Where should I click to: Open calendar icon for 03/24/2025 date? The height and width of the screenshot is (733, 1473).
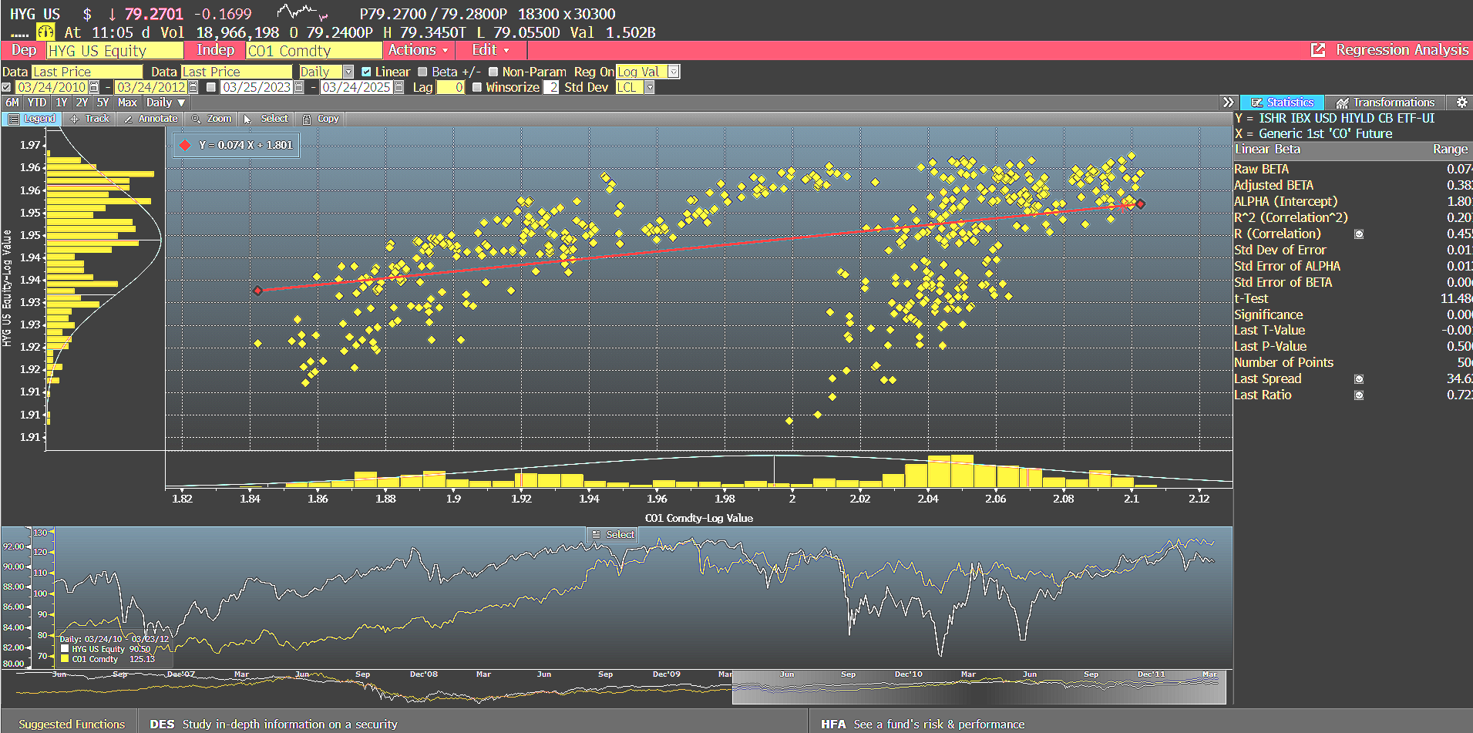click(x=399, y=87)
